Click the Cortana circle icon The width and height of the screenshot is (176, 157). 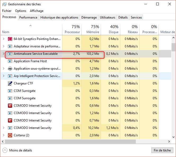(x=10, y=135)
